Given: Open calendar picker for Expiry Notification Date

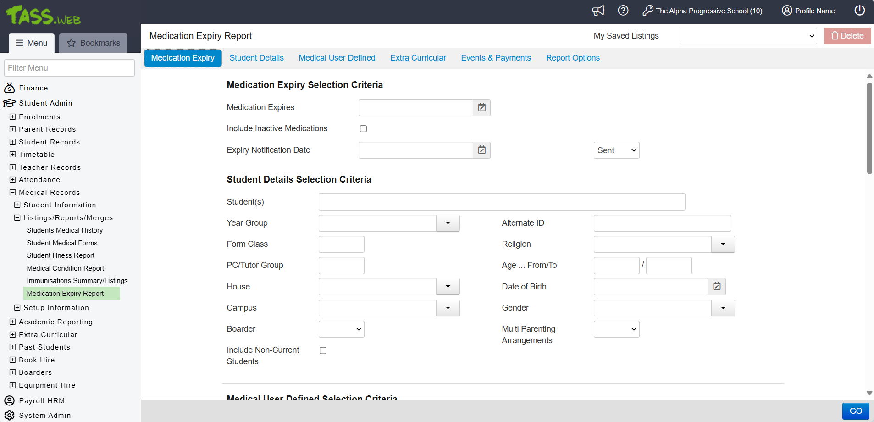Looking at the screenshot, I should 481,150.
